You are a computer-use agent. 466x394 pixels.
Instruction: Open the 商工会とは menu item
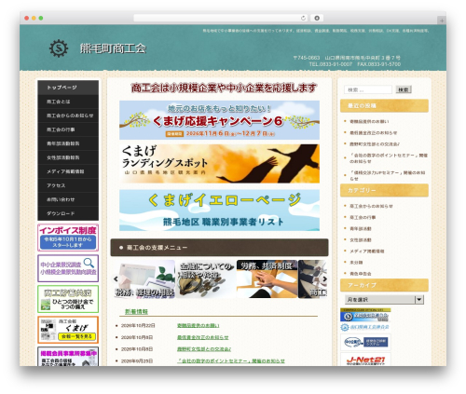click(x=68, y=102)
